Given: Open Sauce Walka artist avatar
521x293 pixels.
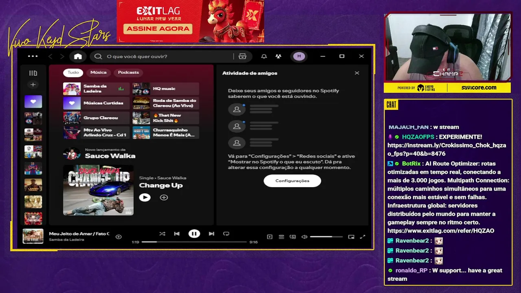Looking at the screenshot, I should click(72, 154).
